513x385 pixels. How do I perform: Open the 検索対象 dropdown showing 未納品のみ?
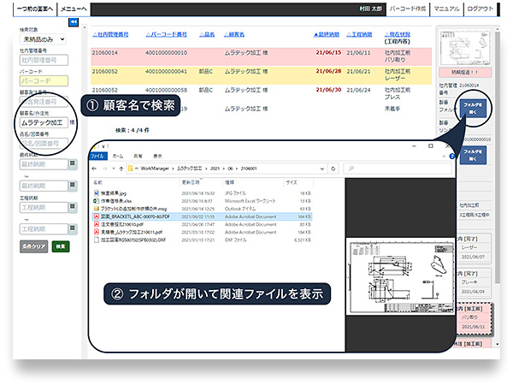pos(41,39)
